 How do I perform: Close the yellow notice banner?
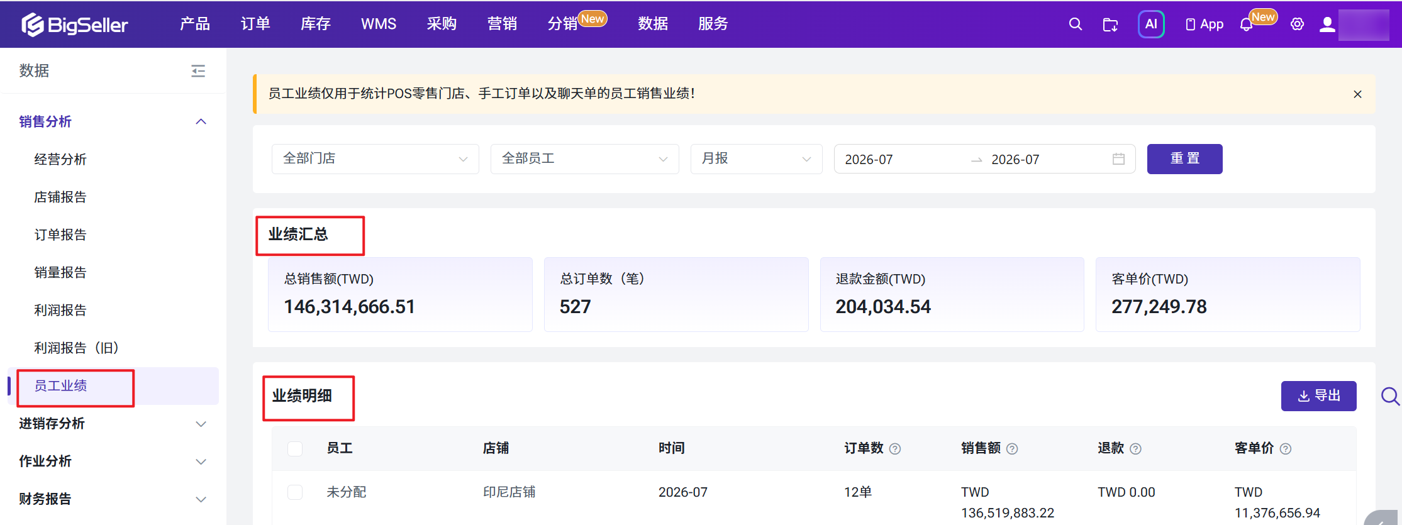pos(1357,94)
